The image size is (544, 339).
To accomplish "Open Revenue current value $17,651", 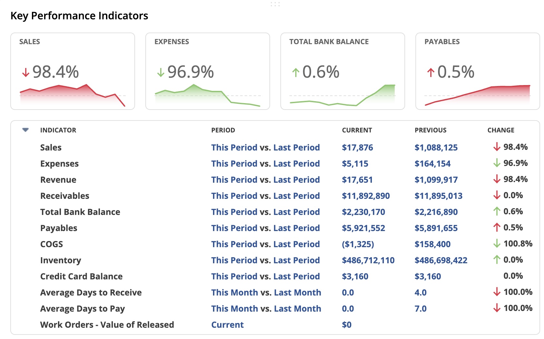I will [x=357, y=180].
